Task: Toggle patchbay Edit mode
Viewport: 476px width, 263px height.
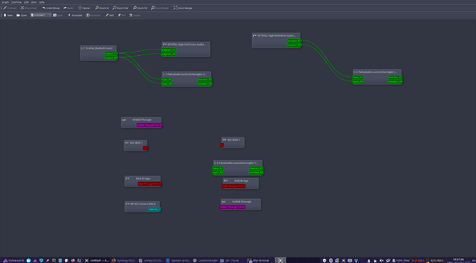Action: pyautogui.click(x=110, y=15)
